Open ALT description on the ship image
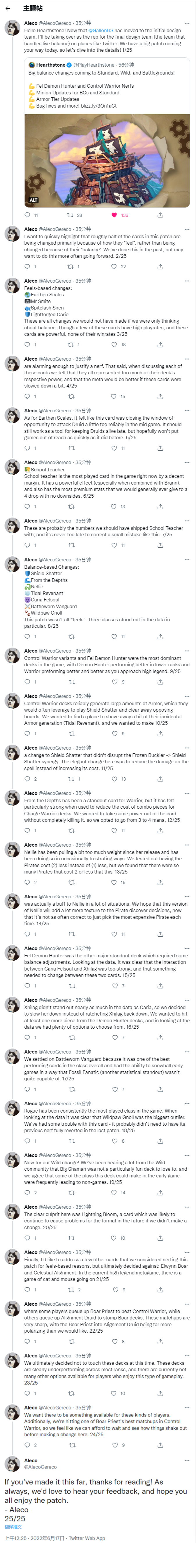This screenshot has width=196, height=1543. [x=33, y=200]
